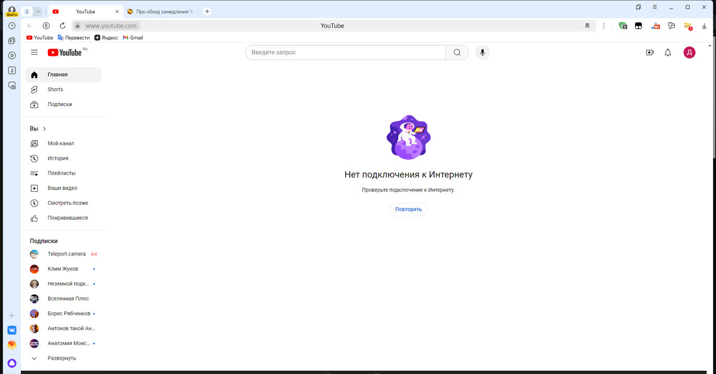This screenshot has width=716, height=374.
Task: Open a new tab with plus button
Action: coord(207,11)
